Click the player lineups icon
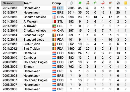The width and height of the screenshot is (130, 92). [x=88, y=3]
